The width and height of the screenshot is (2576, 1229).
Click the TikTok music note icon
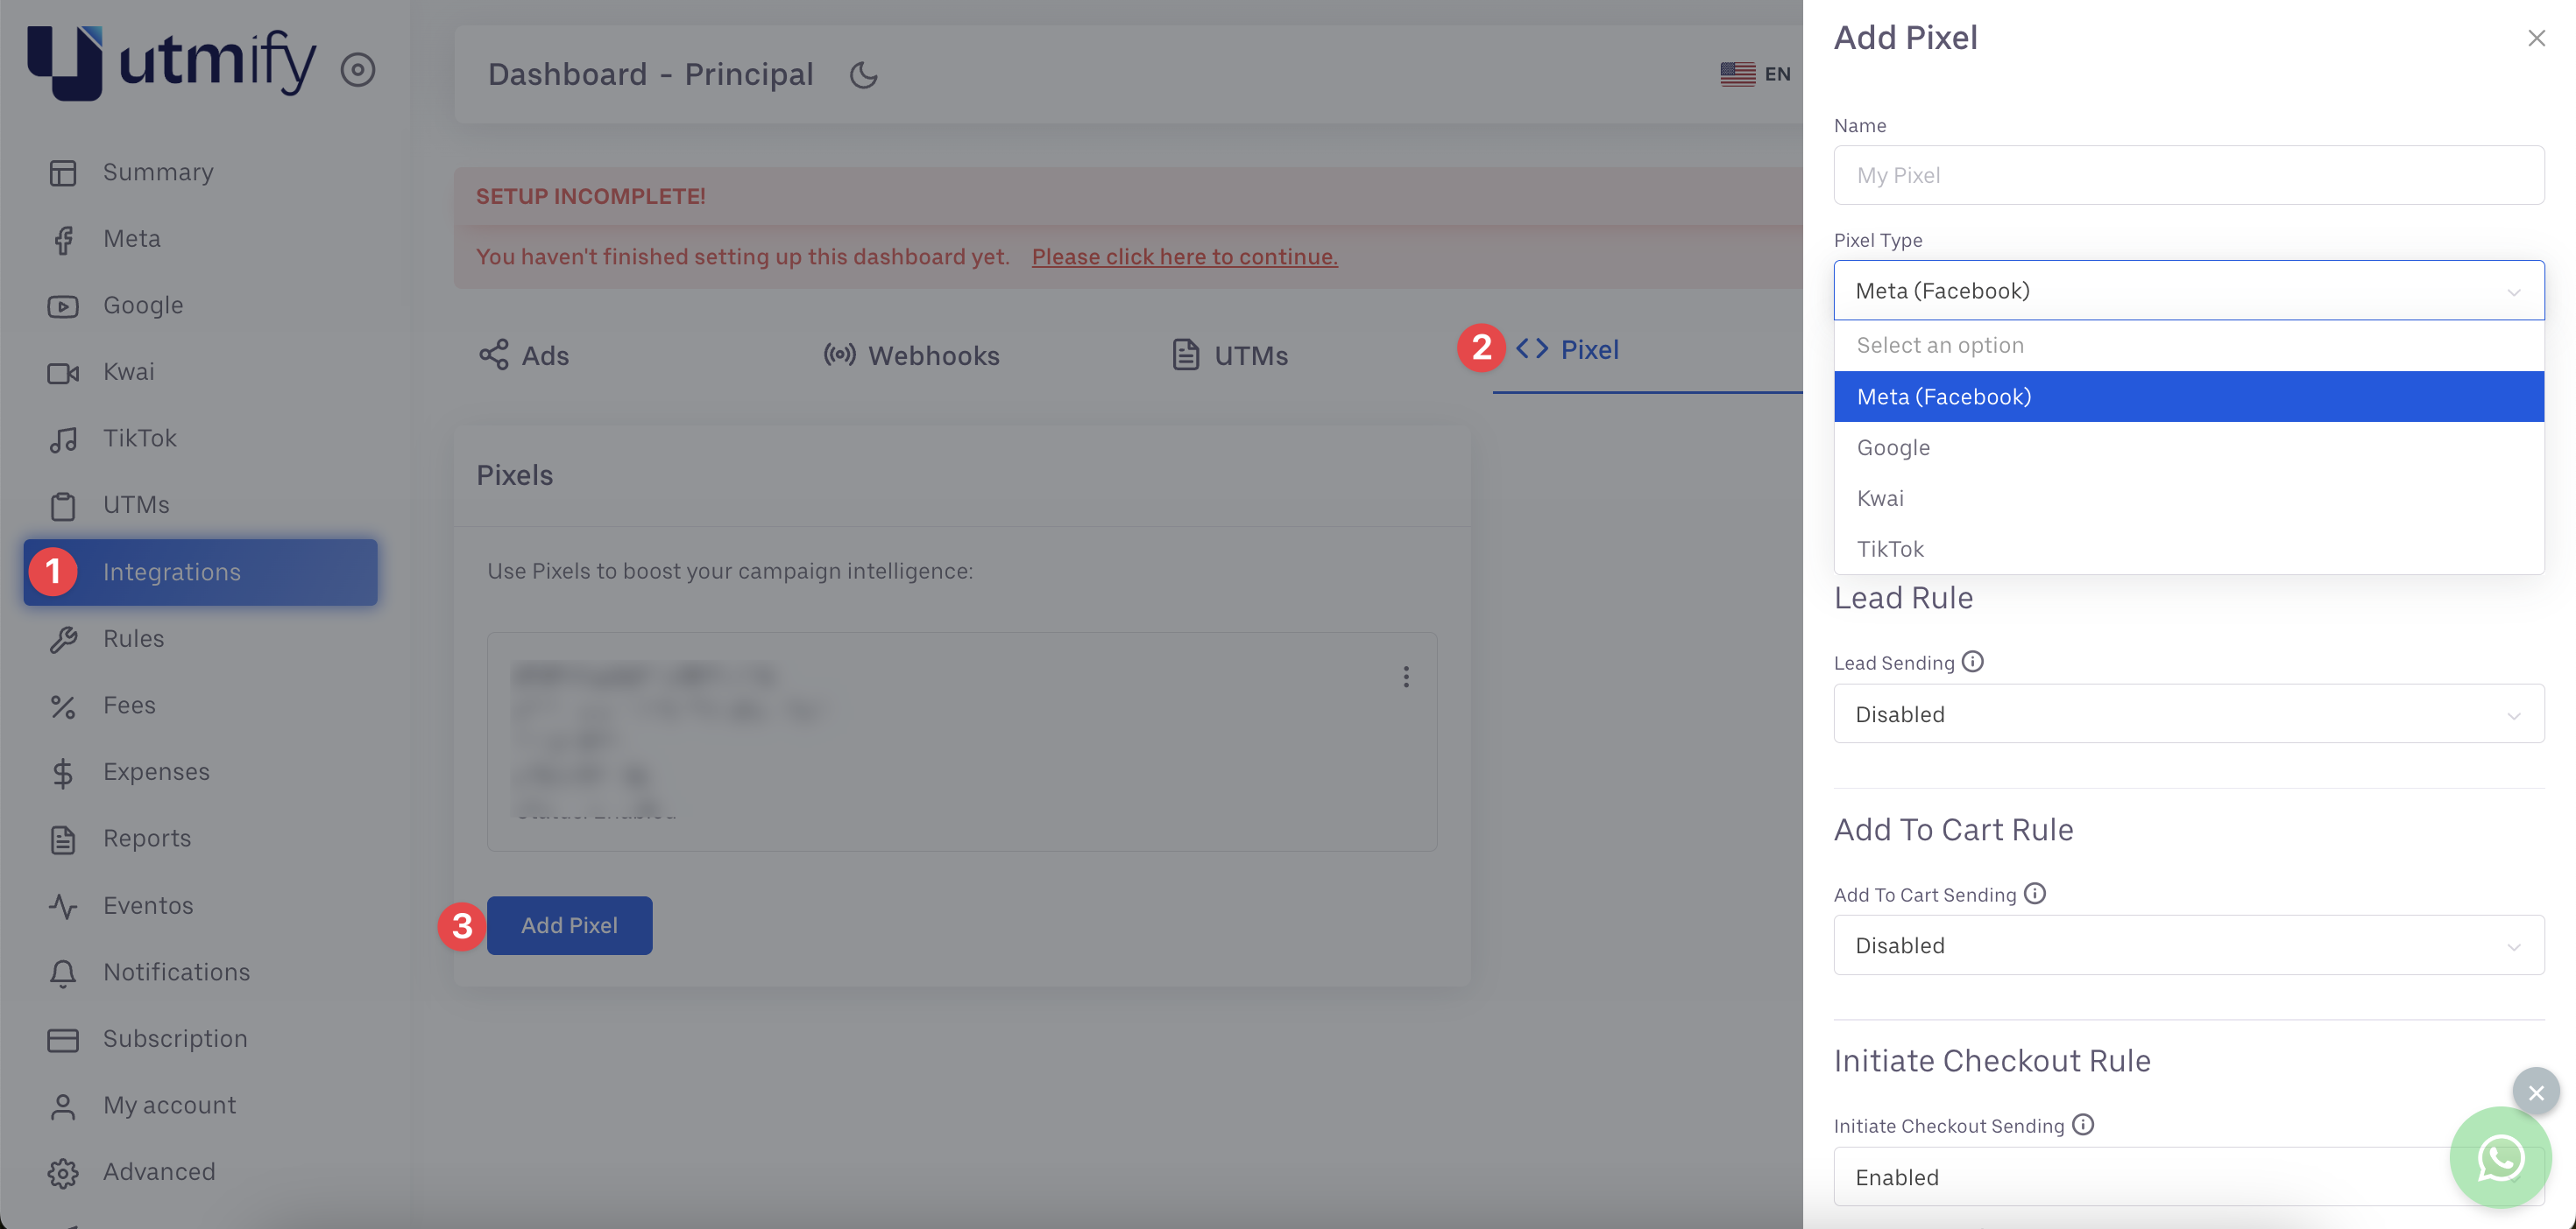tap(63, 439)
